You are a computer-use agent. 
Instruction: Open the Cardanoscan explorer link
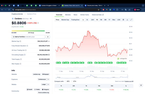(x=42, y=79)
